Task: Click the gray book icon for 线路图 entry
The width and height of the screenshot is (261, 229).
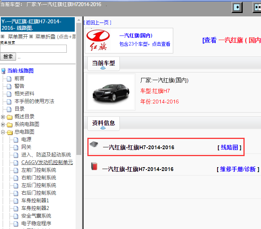Action: [94, 144]
